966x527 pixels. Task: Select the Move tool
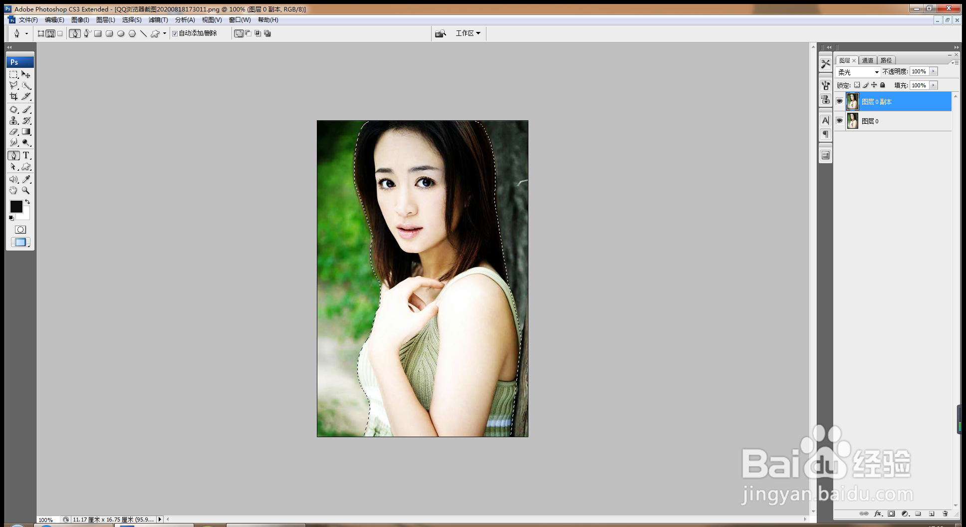click(26, 74)
